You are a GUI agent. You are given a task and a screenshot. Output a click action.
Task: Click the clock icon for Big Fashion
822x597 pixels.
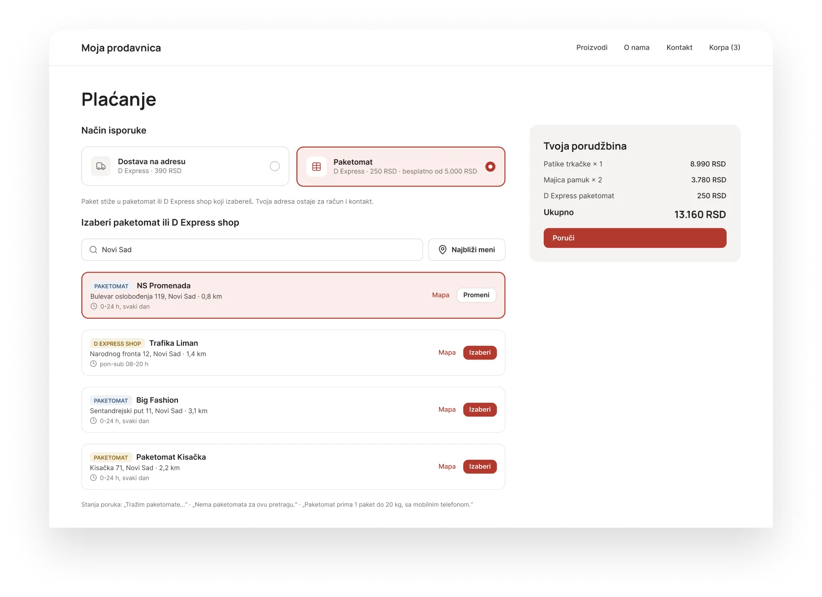tap(93, 421)
